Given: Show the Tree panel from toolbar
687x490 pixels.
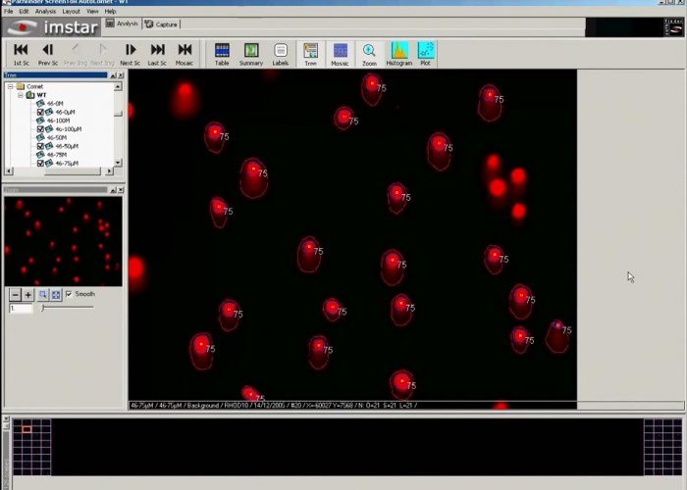Looking at the screenshot, I should 311,54.
